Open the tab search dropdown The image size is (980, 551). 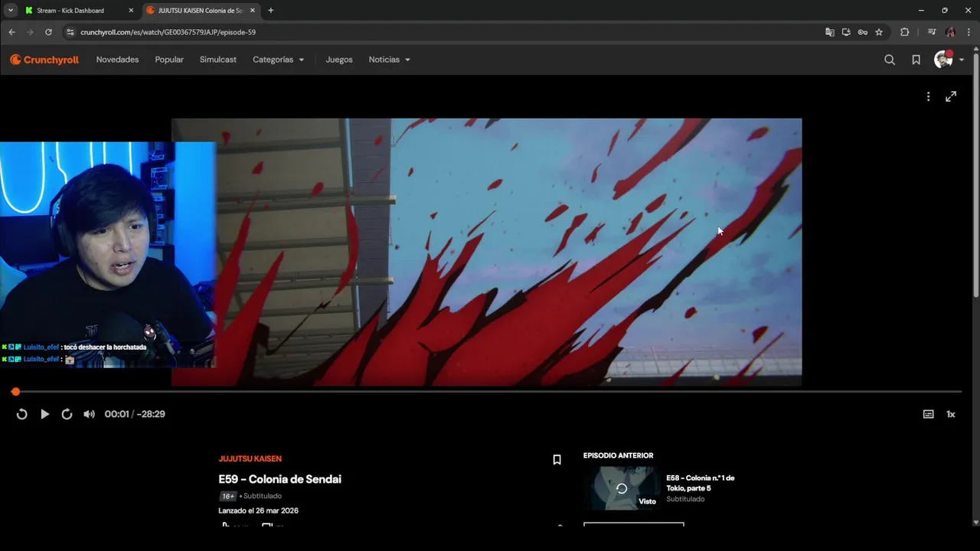[x=11, y=11]
